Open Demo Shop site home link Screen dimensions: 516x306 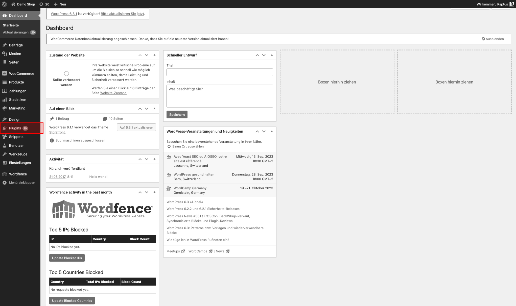pos(23,4)
